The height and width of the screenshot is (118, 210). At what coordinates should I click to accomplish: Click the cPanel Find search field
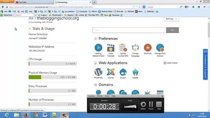click(x=128, y=30)
